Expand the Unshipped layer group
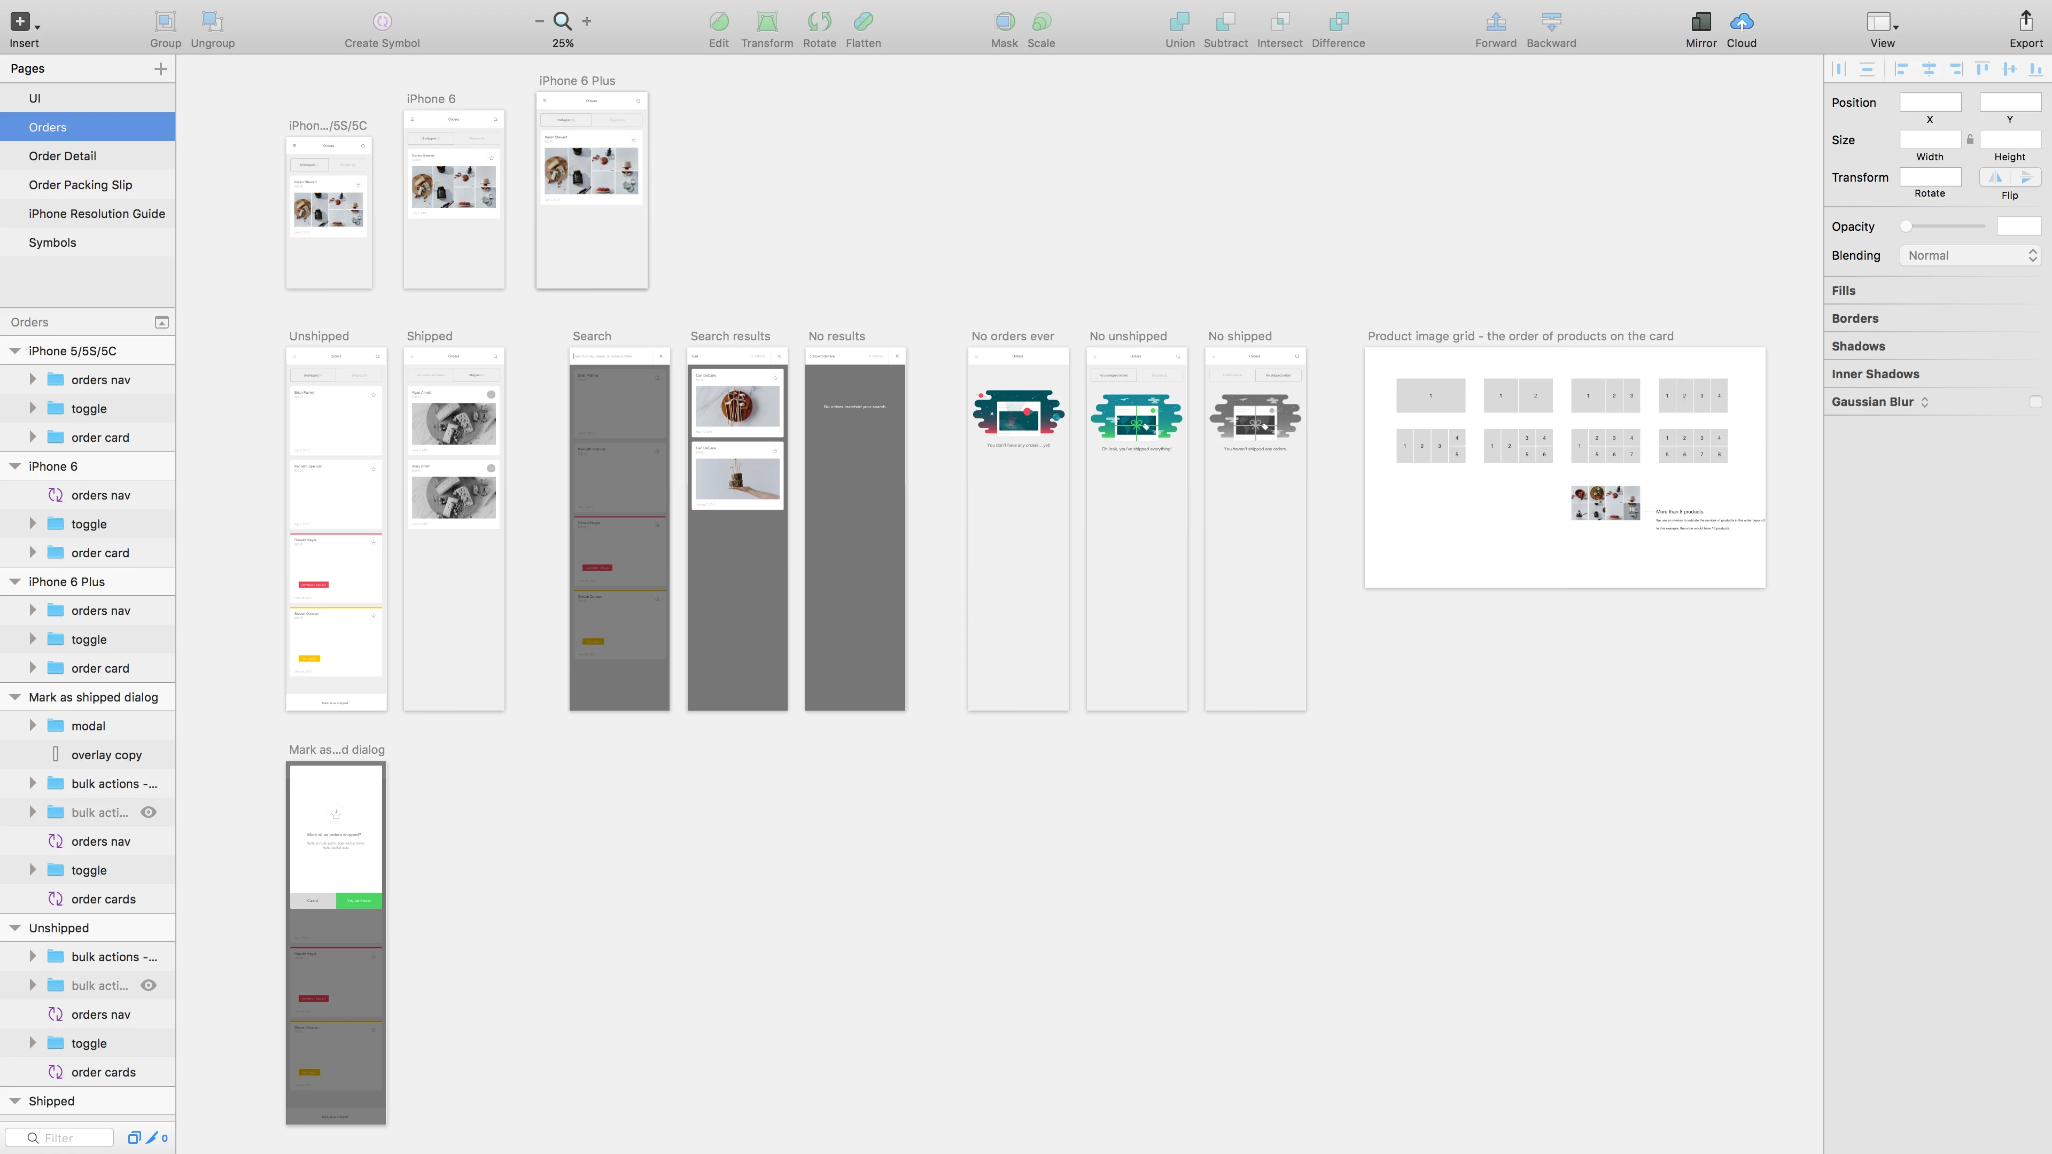The width and height of the screenshot is (2052, 1154). (14, 927)
